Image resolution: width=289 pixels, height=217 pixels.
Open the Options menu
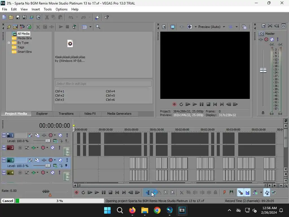[61, 9]
